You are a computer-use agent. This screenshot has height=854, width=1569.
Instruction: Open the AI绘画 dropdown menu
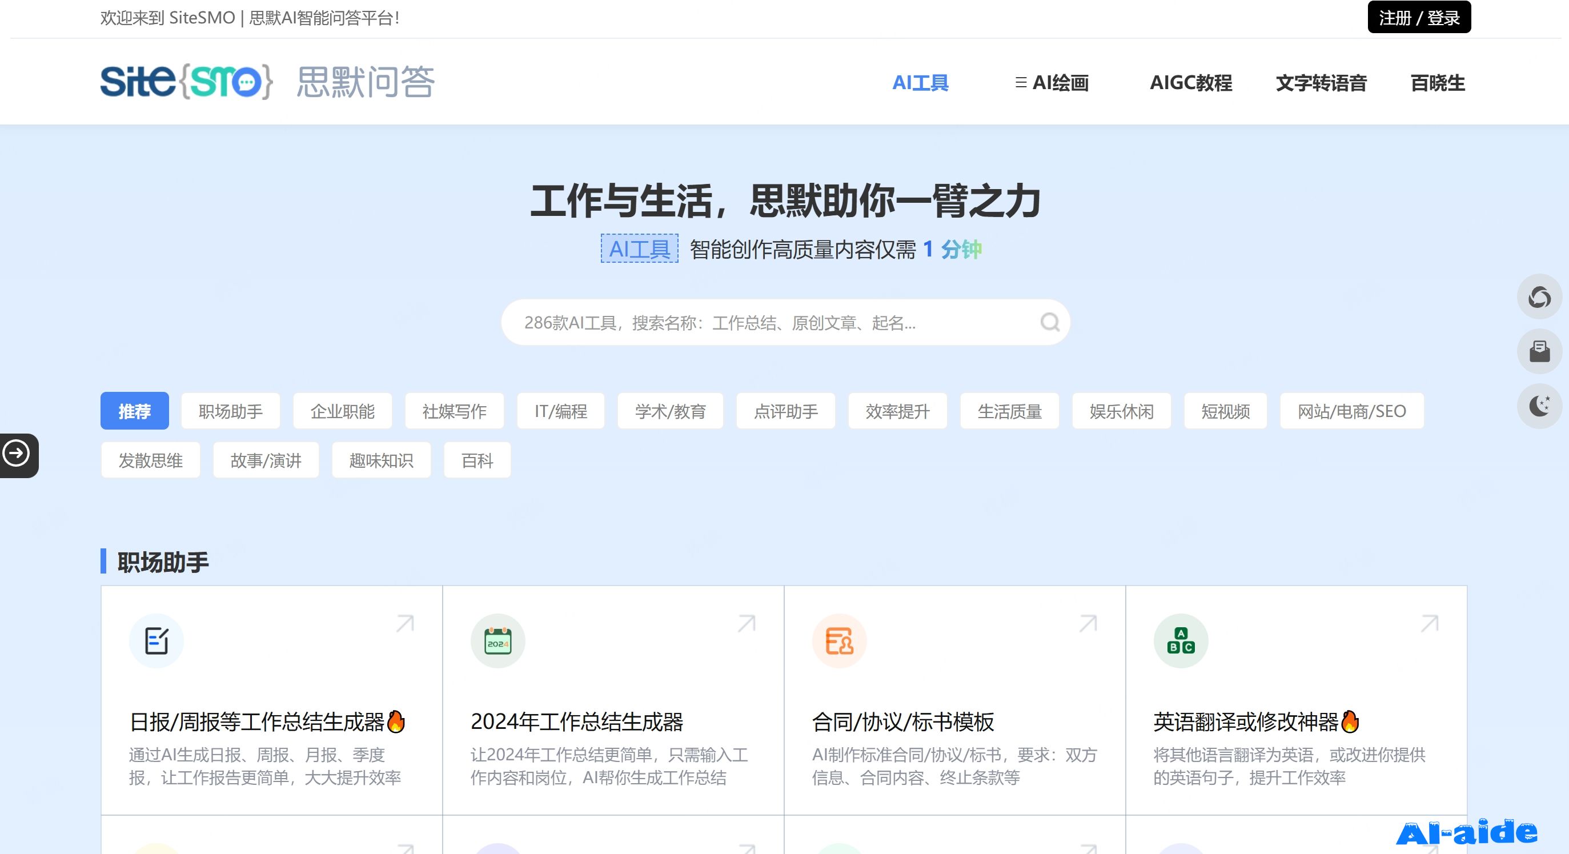[x=1052, y=82]
